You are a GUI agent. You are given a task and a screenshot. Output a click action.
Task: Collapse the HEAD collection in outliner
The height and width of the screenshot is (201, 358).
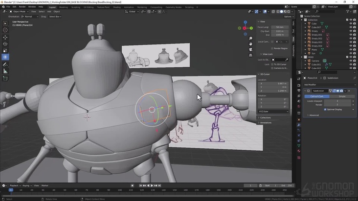click(x=302, y=57)
